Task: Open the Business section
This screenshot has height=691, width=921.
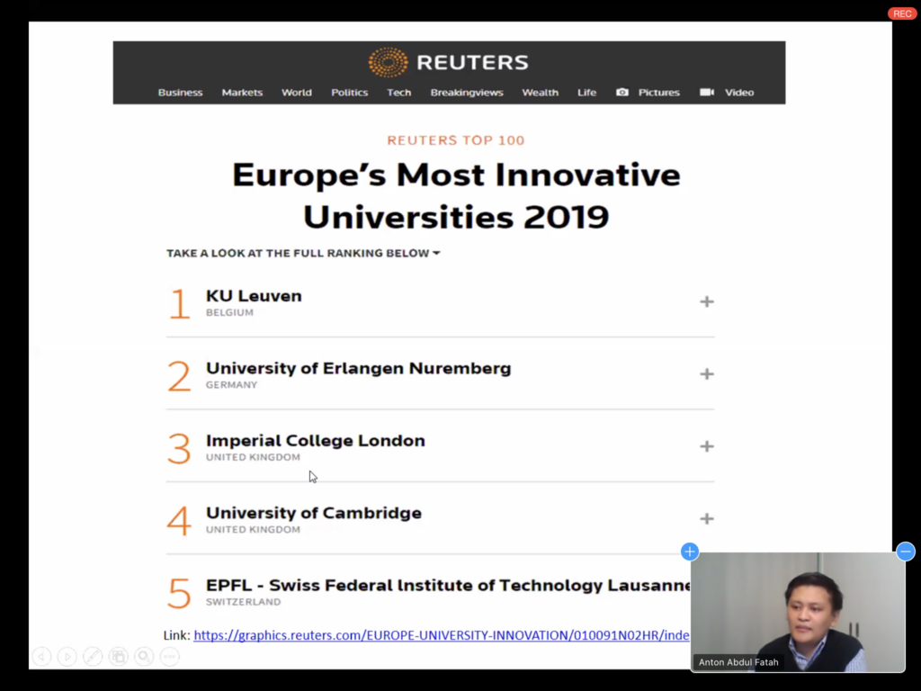Action: point(180,93)
